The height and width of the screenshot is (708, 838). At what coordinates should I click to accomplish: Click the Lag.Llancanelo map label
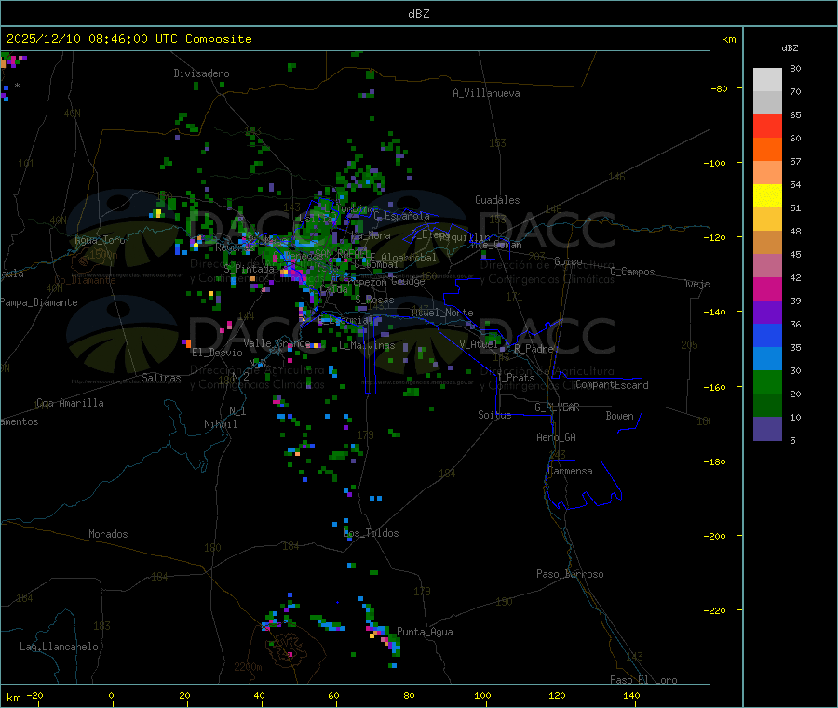59,647
